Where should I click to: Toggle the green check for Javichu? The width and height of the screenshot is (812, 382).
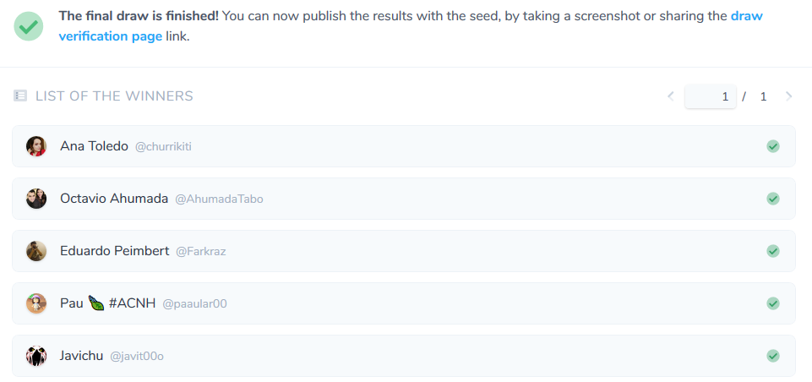pyautogui.click(x=773, y=356)
